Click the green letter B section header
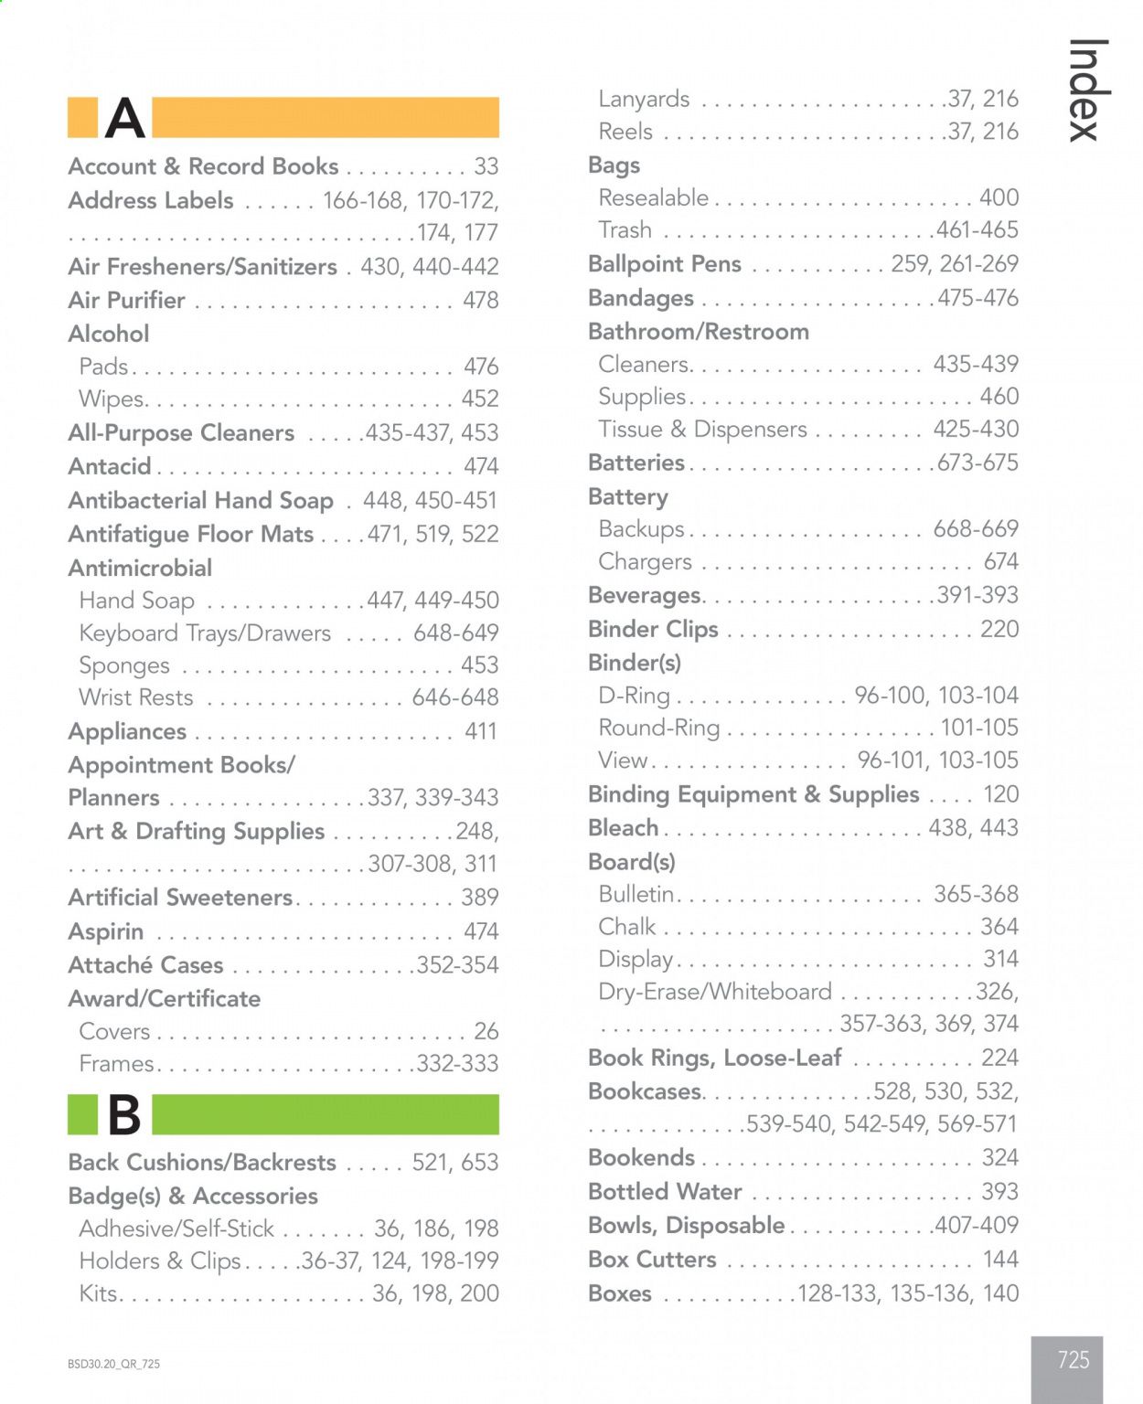The image size is (1143, 1404). 283,1114
